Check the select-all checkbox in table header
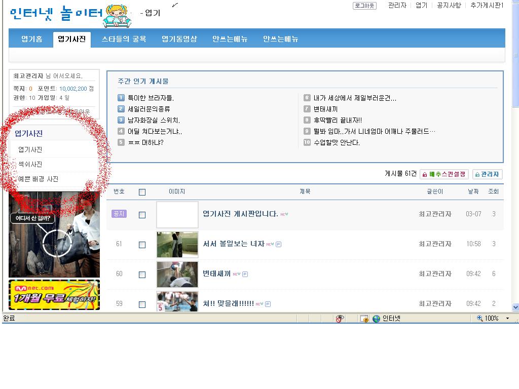The height and width of the screenshot is (389, 519). tap(142, 192)
